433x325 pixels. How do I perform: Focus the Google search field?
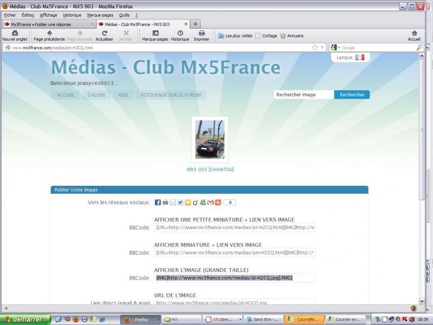pos(378,48)
